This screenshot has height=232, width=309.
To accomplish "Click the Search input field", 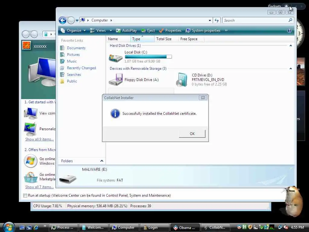I will [x=255, y=20].
